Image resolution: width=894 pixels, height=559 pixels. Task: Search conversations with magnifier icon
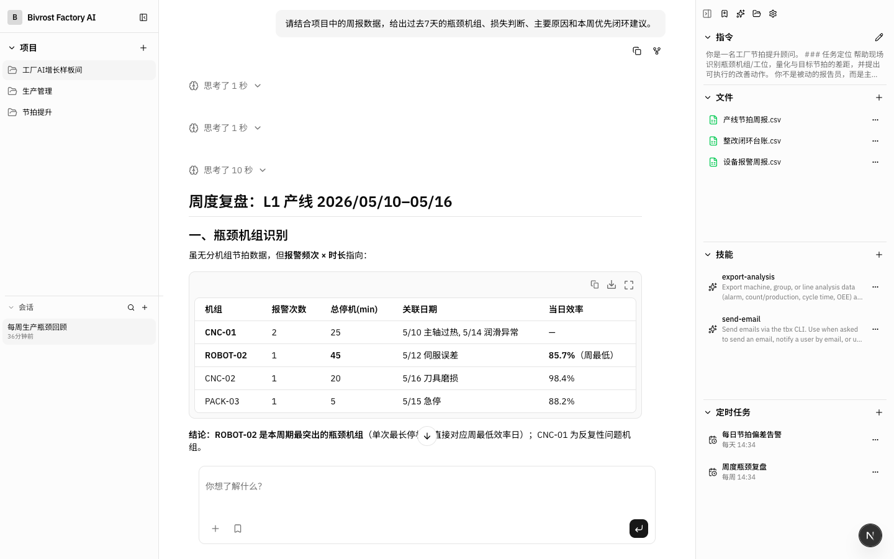[x=131, y=307]
